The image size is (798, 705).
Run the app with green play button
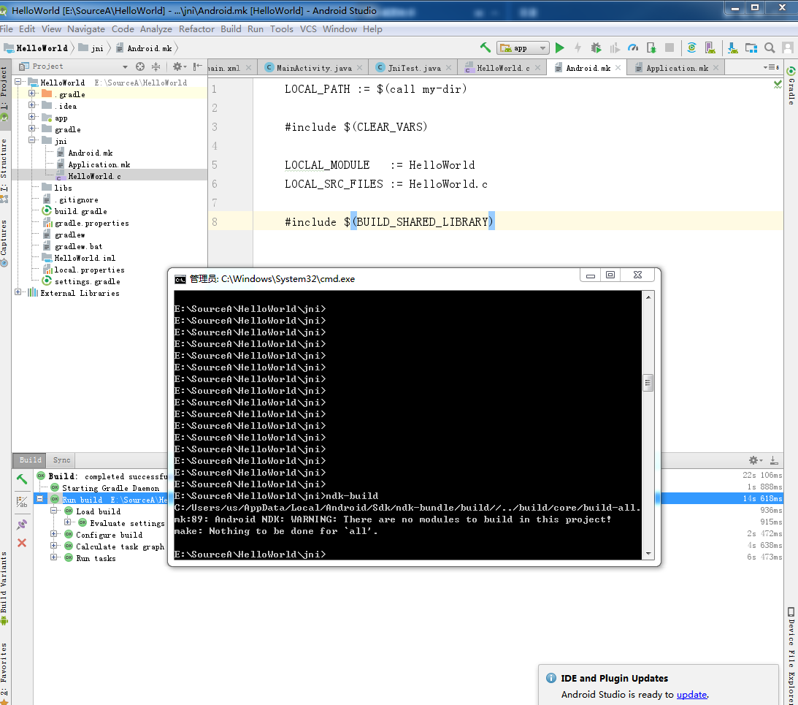(560, 48)
